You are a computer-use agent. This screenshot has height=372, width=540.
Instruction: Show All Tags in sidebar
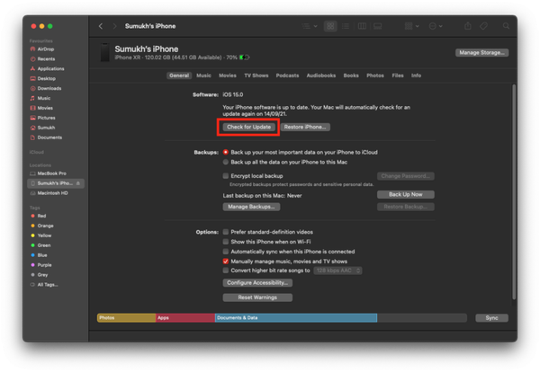tap(44, 285)
